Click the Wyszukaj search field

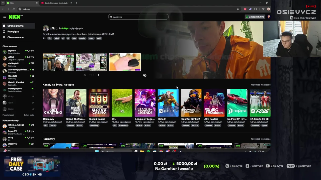coord(138,17)
